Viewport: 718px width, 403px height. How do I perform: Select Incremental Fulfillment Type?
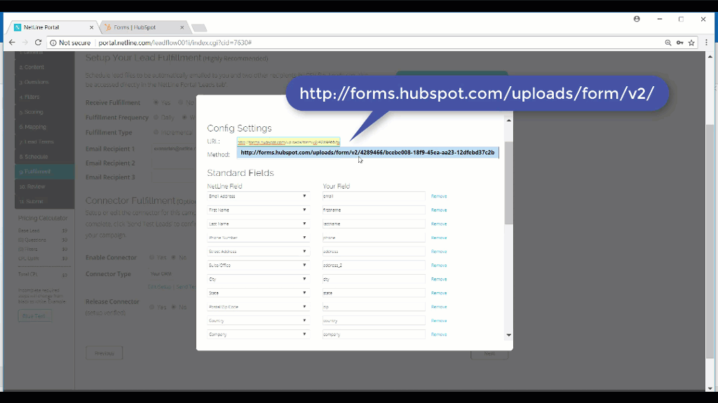156,132
